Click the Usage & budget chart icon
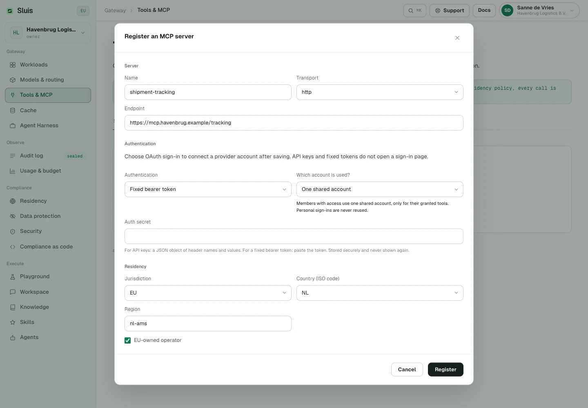Viewport: 588px width, 408px height. tap(13, 171)
